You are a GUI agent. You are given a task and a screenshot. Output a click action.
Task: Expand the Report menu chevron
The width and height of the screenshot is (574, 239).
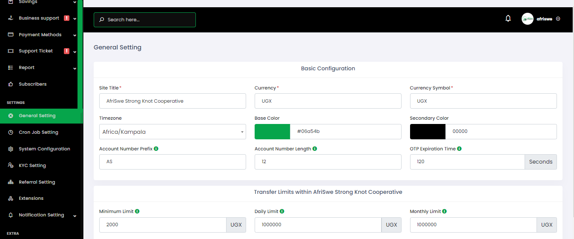tap(75, 69)
